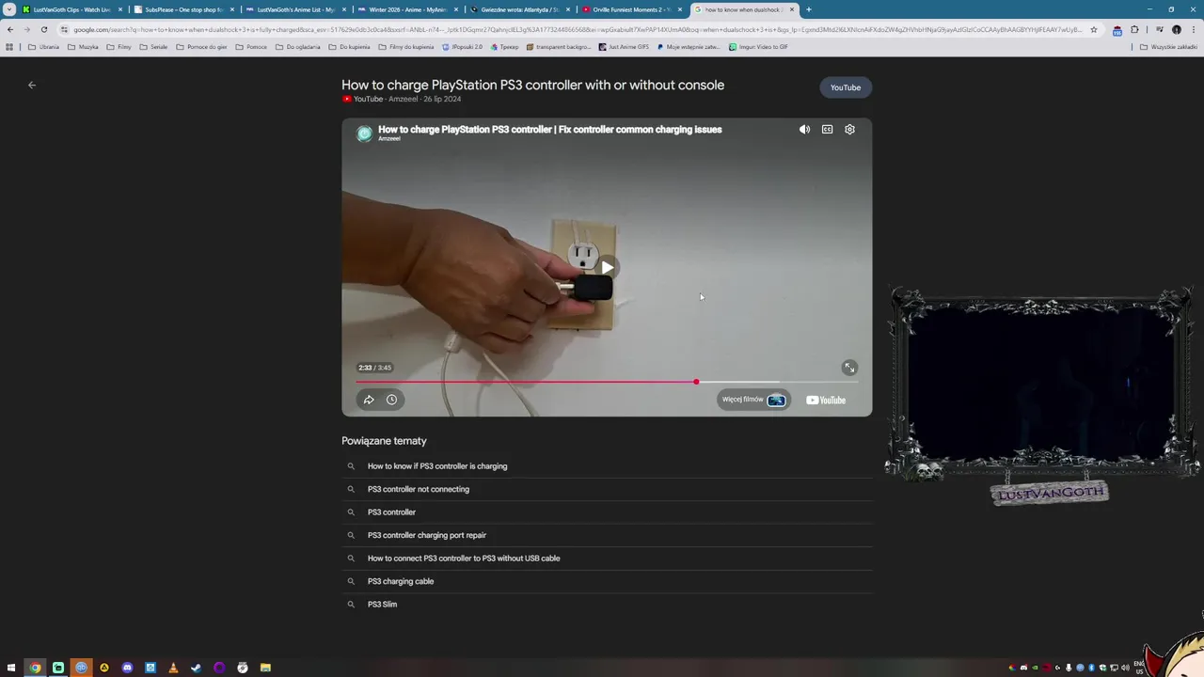Open Just Anime GIFS bookmark
Screen dimensions: 1204x677
tap(624, 47)
